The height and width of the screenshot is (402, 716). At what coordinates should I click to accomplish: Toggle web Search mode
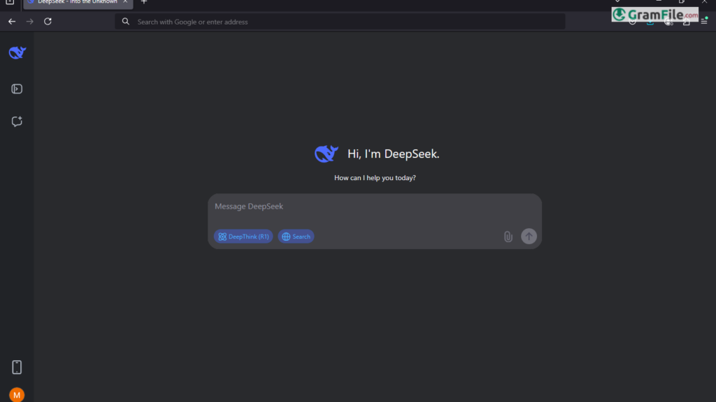[x=296, y=237]
